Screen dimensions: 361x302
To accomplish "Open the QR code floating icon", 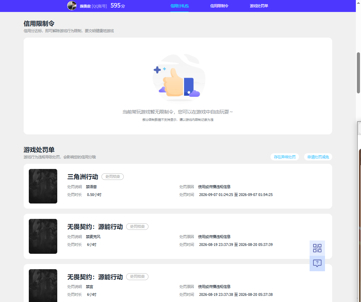I will point(317,248).
